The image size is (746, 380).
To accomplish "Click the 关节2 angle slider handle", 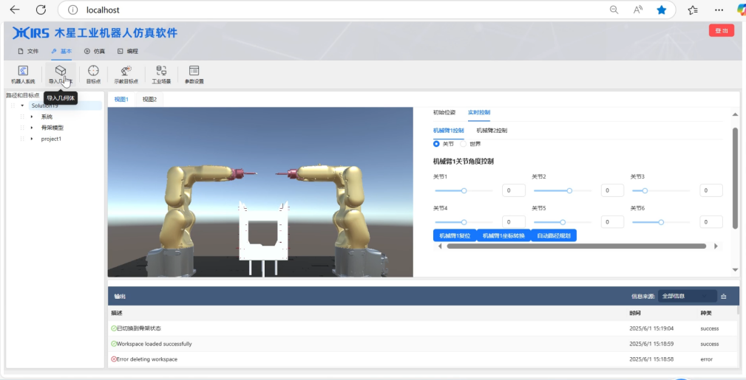I will point(569,190).
